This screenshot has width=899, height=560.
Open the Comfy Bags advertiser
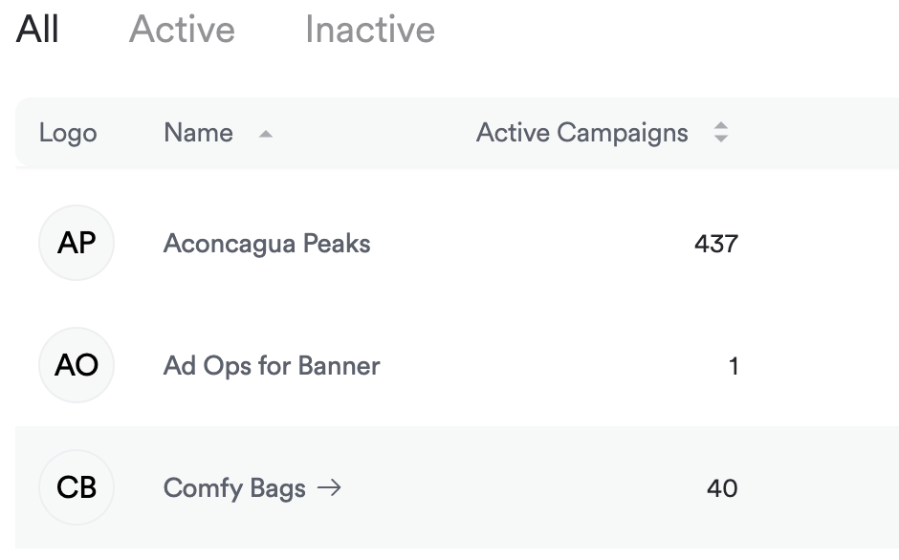[234, 488]
